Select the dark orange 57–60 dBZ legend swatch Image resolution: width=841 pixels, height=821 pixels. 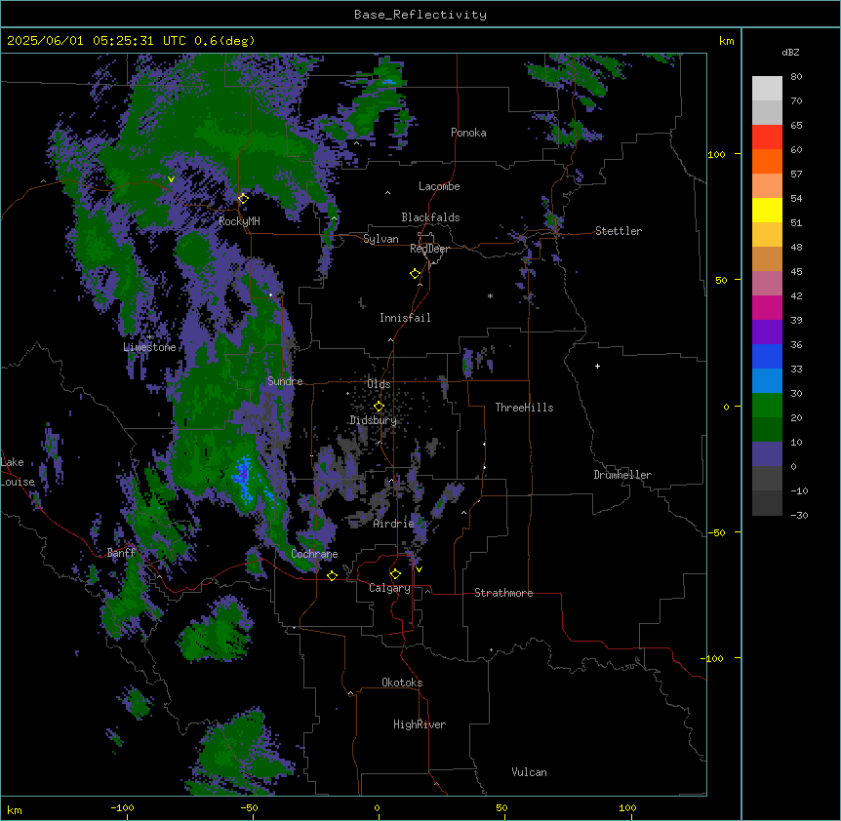coord(767,161)
